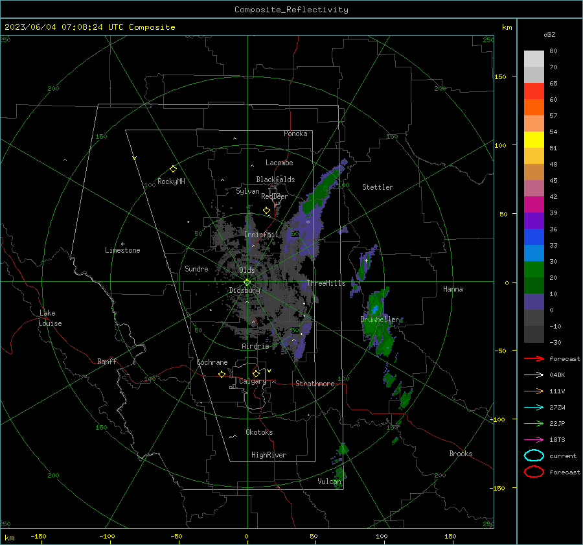Click the -100 tick on right km axis
The width and height of the screenshot is (583, 545).
(497, 419)
